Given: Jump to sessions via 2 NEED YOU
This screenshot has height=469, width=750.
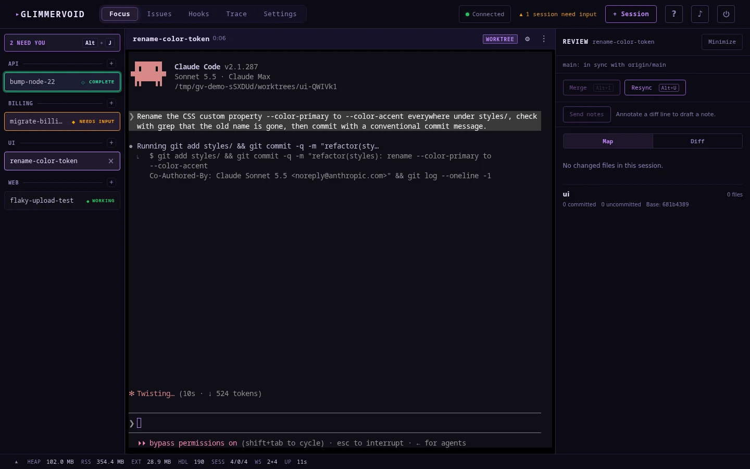Looking at the screenshot, I should click(62, 43).
